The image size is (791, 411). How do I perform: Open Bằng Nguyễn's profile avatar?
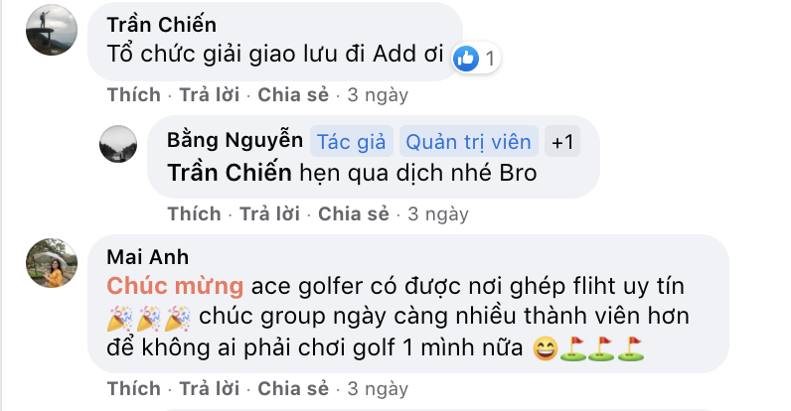tap(118, 144)
